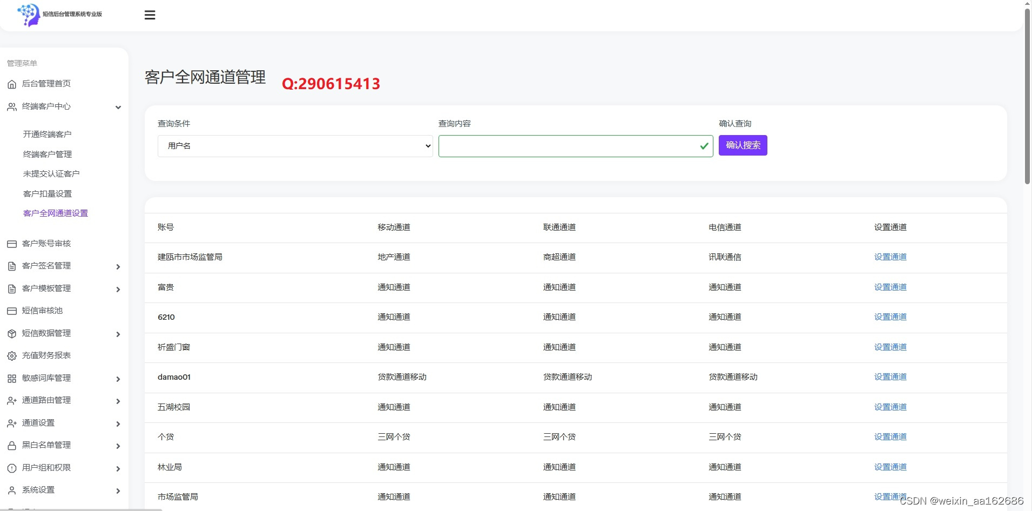Click the page vertical scrollbar thumb
This screenshot has width=1032, height=511.
tap(1027, 96)
